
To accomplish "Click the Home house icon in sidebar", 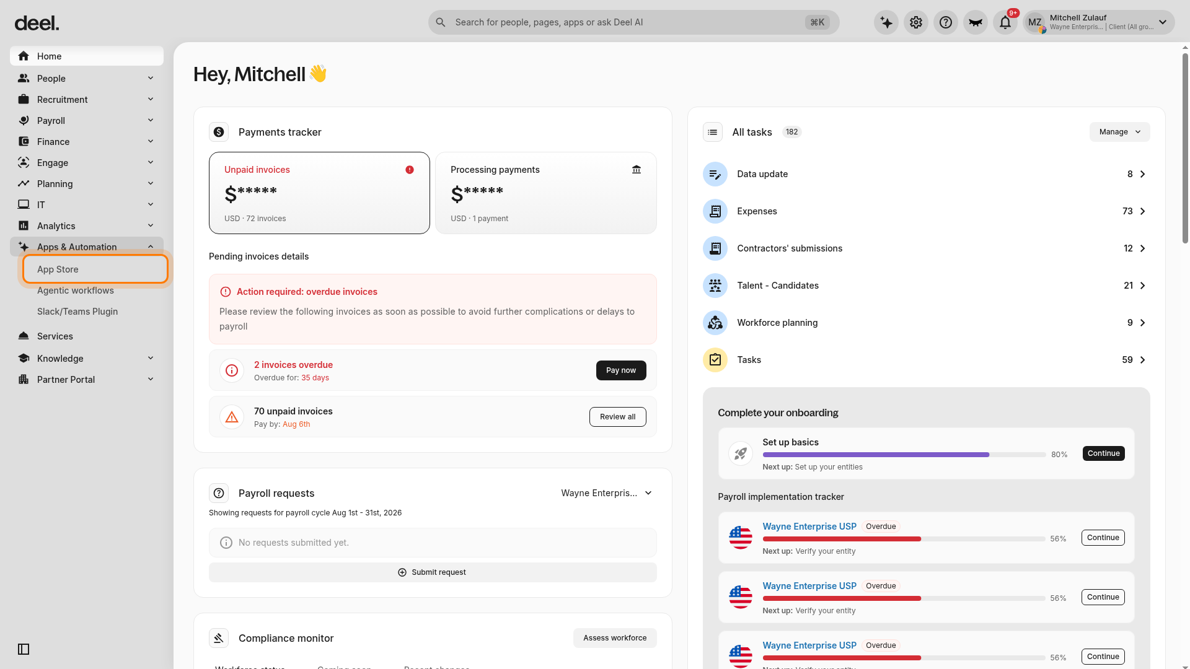I will (x=24, y=56).
